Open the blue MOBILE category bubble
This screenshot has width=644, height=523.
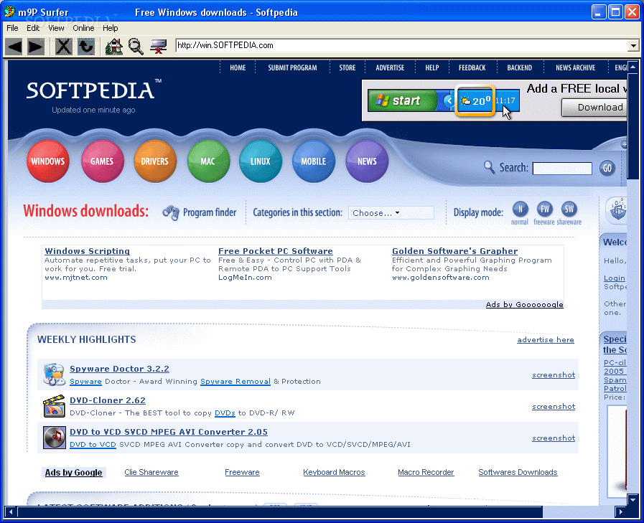[313, 161]
